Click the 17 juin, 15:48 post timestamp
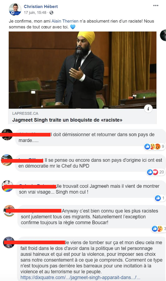 (x=35, y=13)
